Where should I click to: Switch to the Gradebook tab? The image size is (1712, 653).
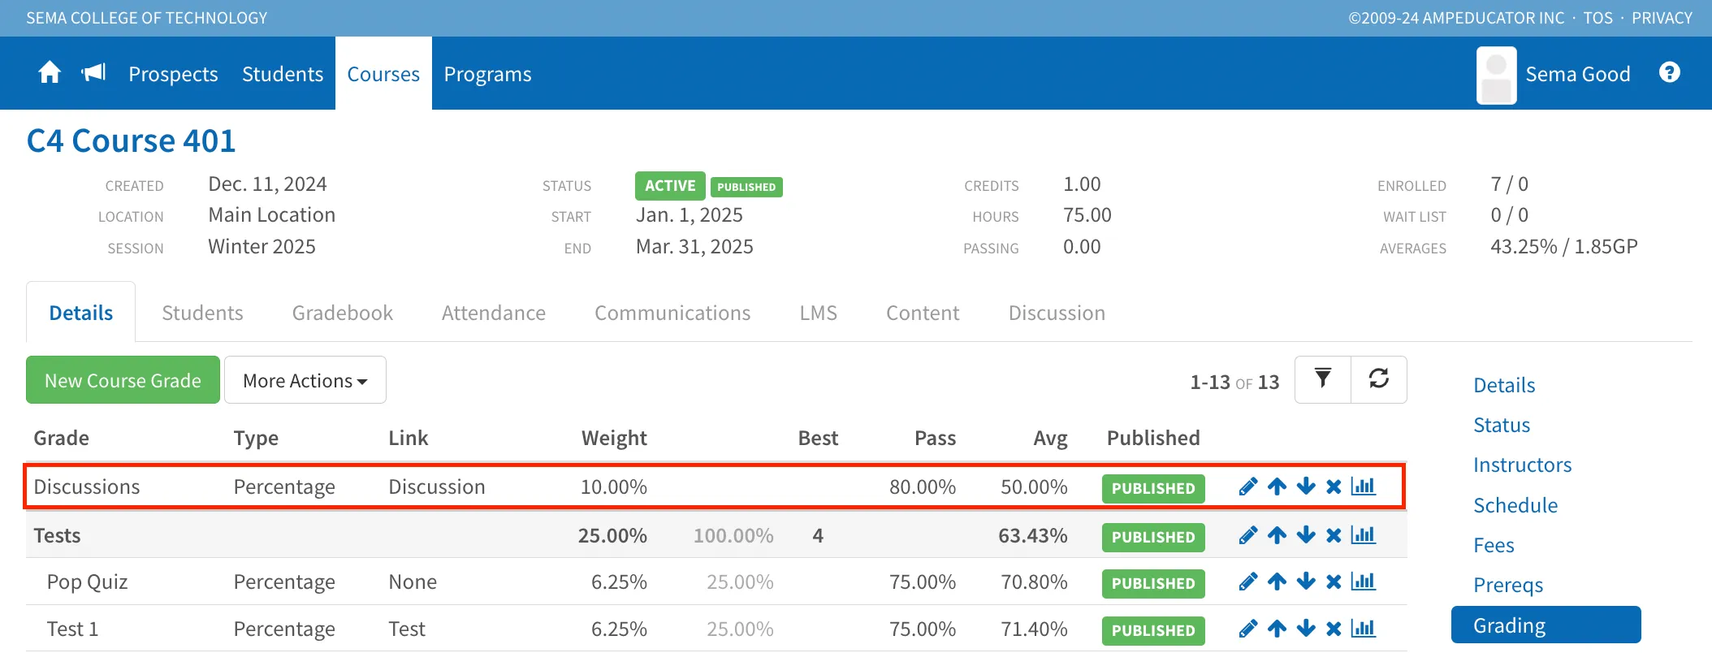[343, 313]
